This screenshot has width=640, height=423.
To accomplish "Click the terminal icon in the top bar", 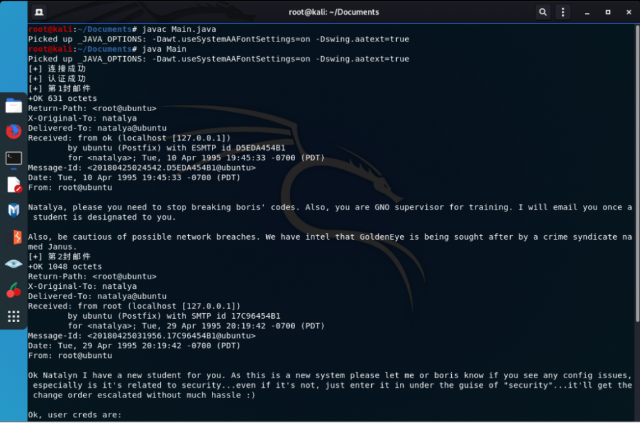I will click(40, 12).
